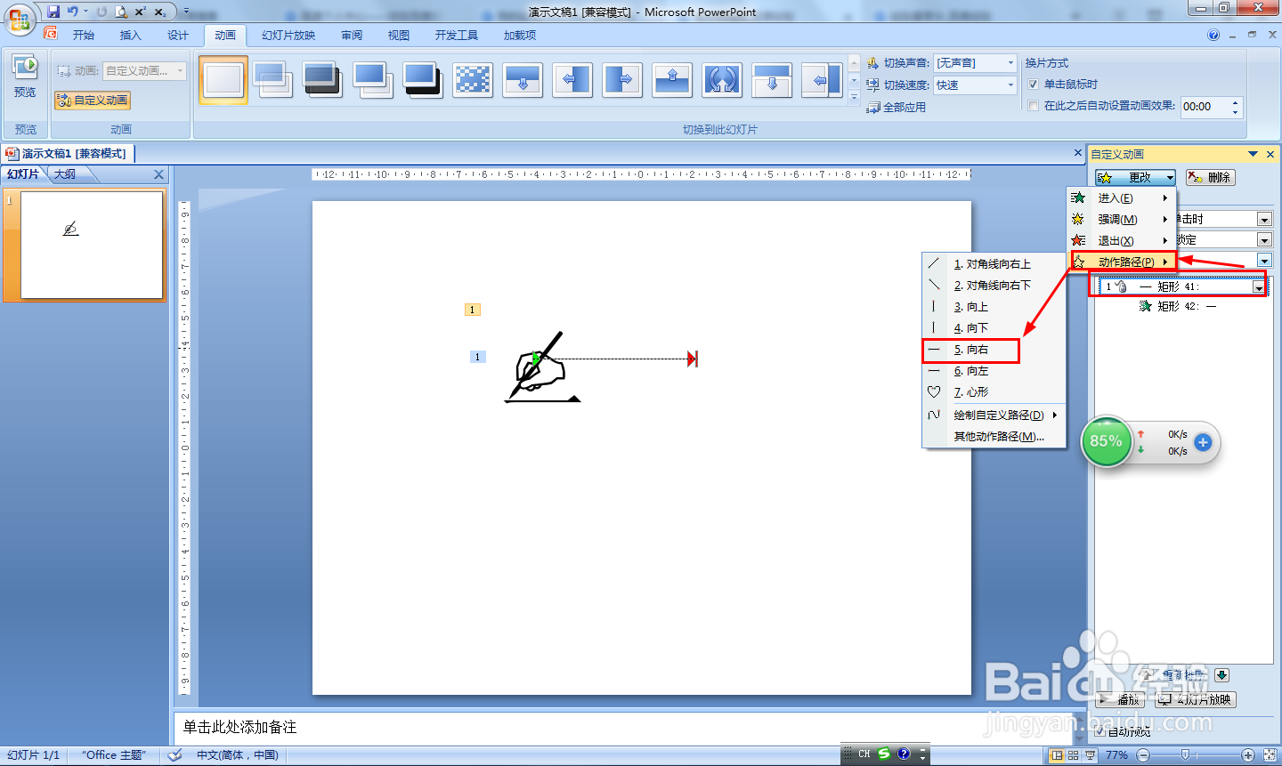
Task: Fit slide to current window
Action: point(1270,755)
